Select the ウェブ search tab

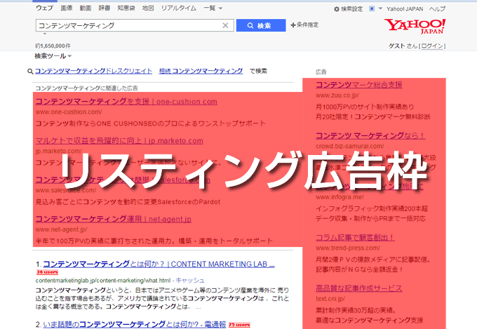(44, 8)
